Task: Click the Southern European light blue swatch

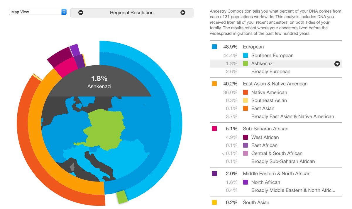Action: click(246, 56)
